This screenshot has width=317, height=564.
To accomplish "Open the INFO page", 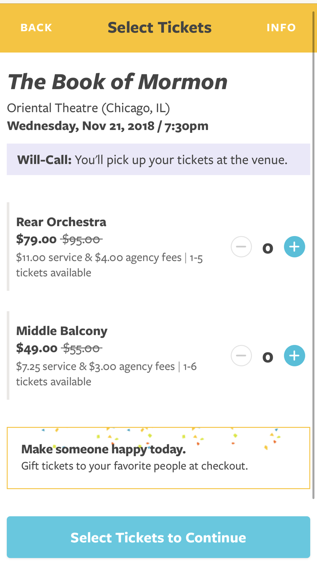I will click(281, 28).
